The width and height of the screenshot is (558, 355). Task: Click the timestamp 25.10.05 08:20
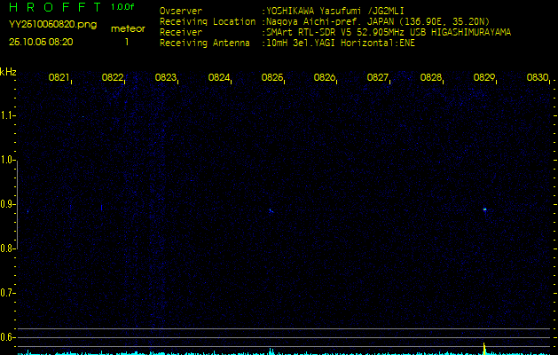tap(41, 42)
